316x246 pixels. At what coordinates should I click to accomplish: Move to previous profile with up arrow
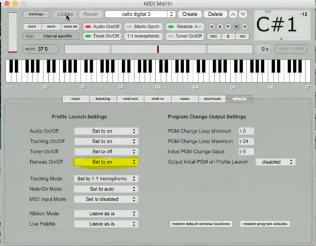click(233, 14)
